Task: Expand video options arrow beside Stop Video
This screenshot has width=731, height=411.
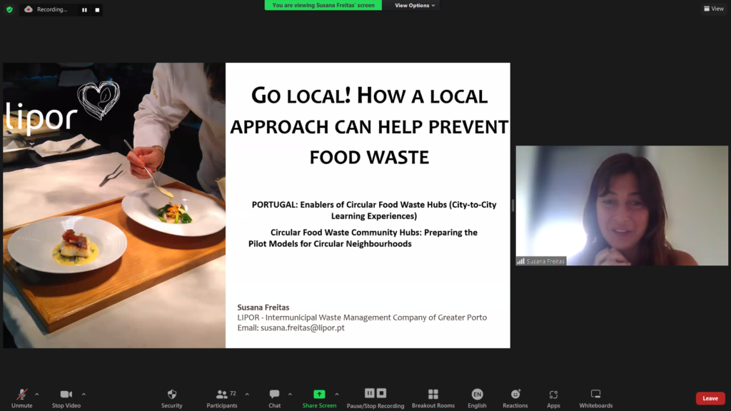Action: [x=84, y=394]
